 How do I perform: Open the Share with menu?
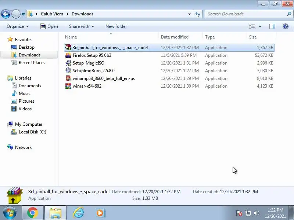81,26
